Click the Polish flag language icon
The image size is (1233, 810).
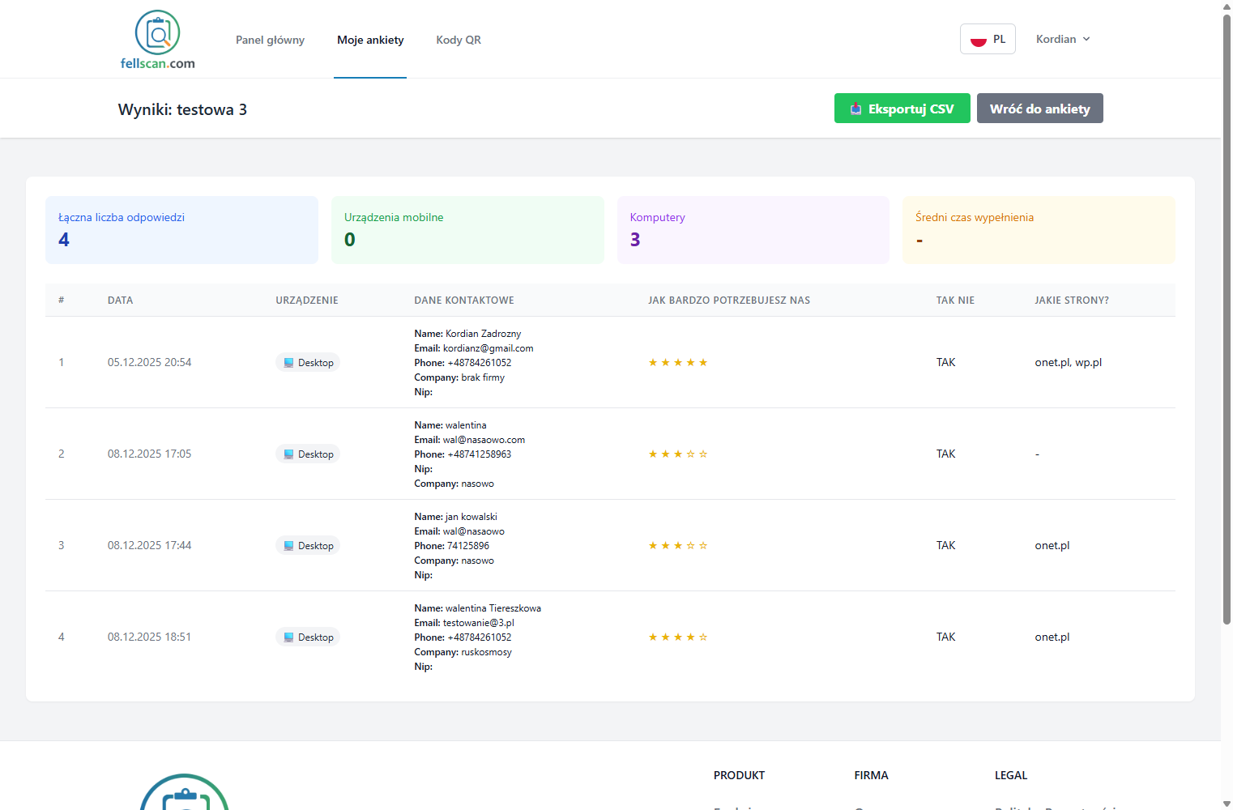(x=978, y=40)
